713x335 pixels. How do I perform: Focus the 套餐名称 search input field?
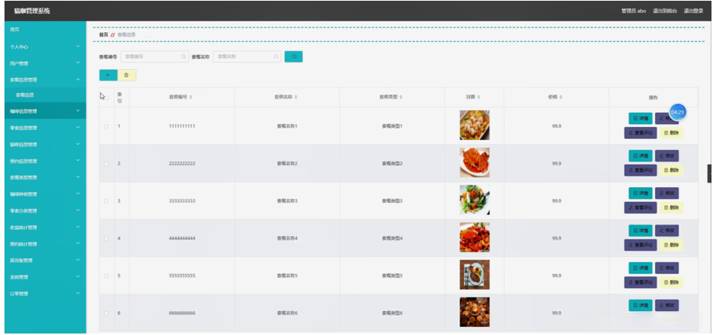(x=247, y=57)
